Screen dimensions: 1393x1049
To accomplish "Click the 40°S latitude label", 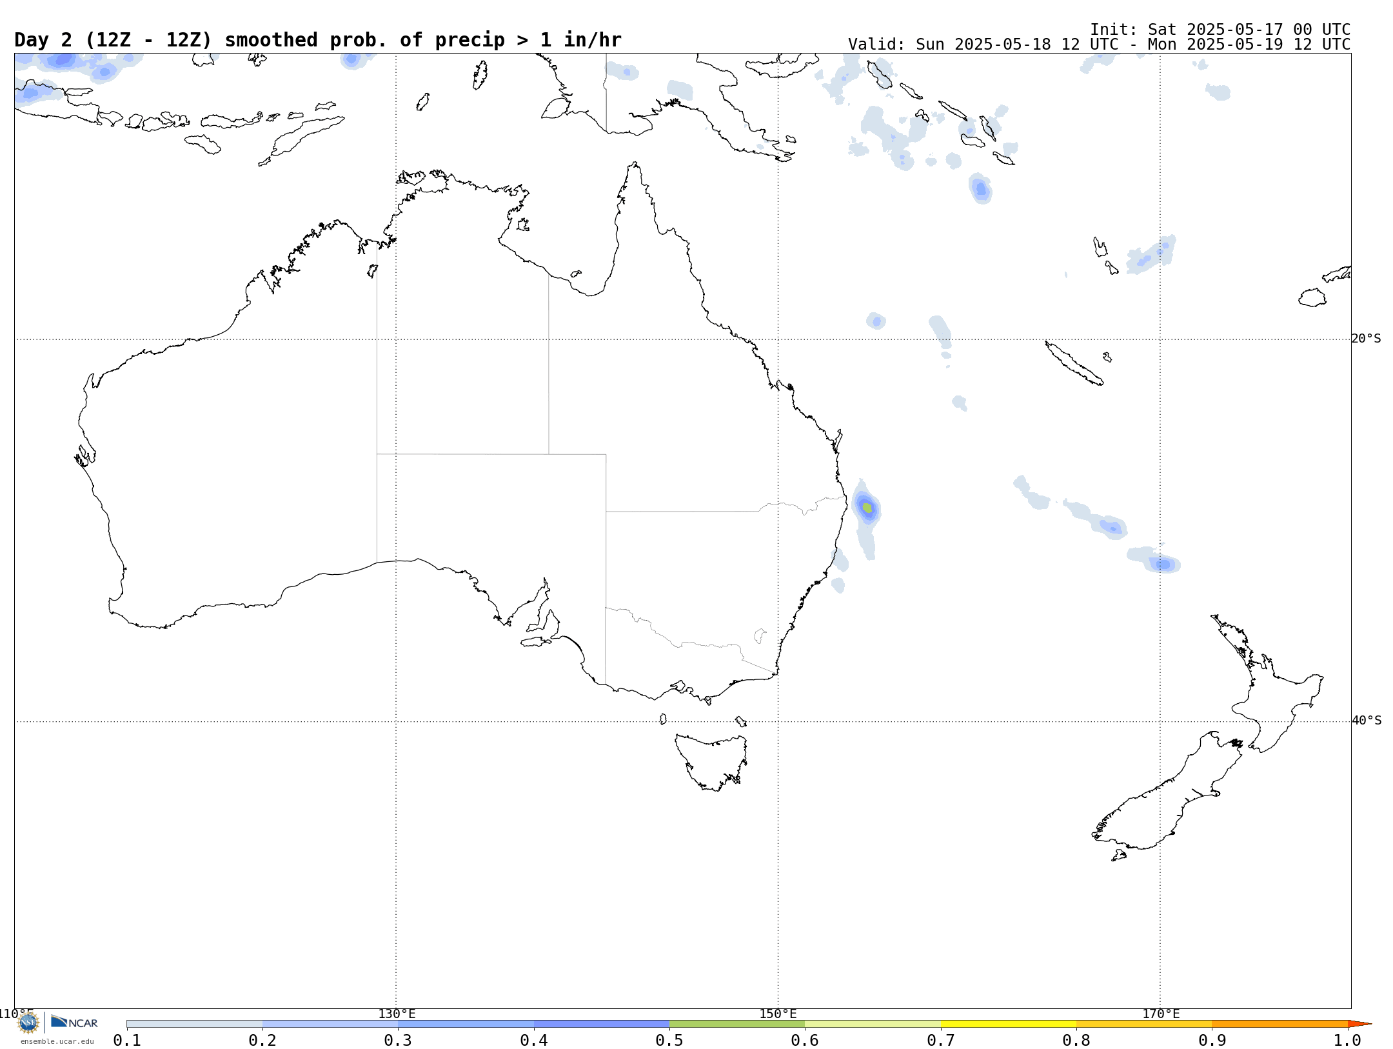I will click(1366, 721).
